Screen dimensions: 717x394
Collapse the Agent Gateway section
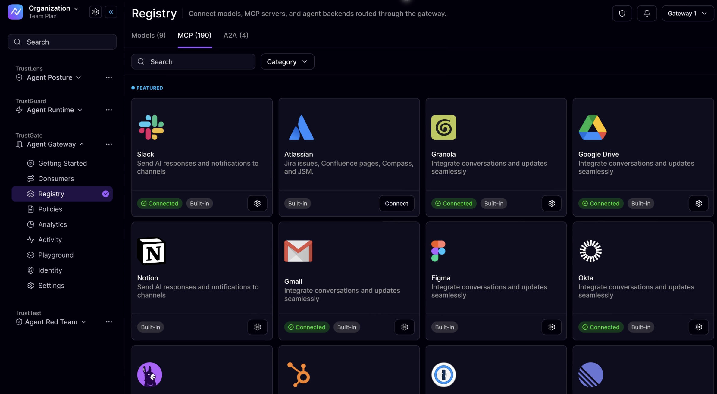pyautogui.click(x=50, y=144)
